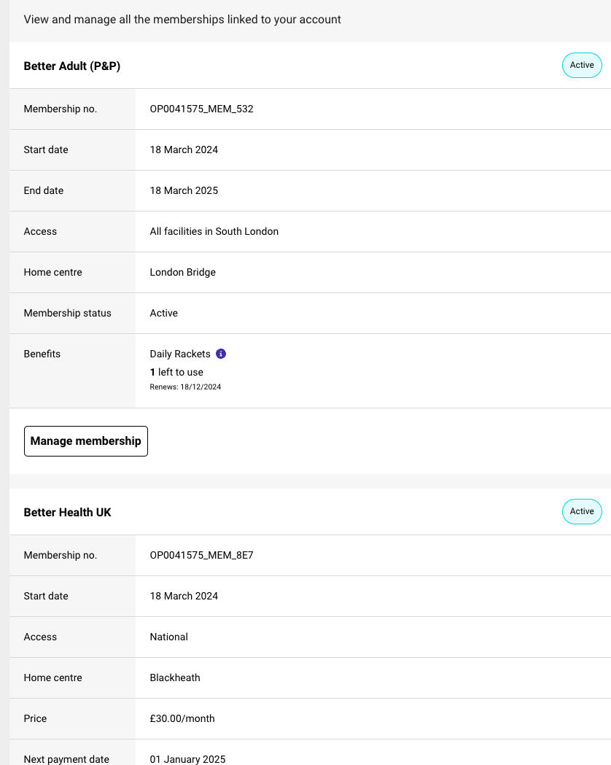Click the '1 left to use' benefit text
611x765 pixels.
(176, 372)
